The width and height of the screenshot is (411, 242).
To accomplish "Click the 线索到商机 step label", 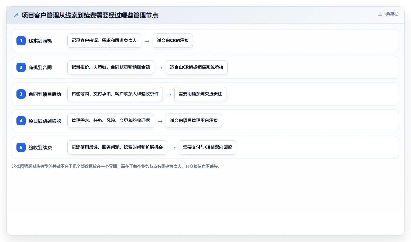I will [40, 41].
